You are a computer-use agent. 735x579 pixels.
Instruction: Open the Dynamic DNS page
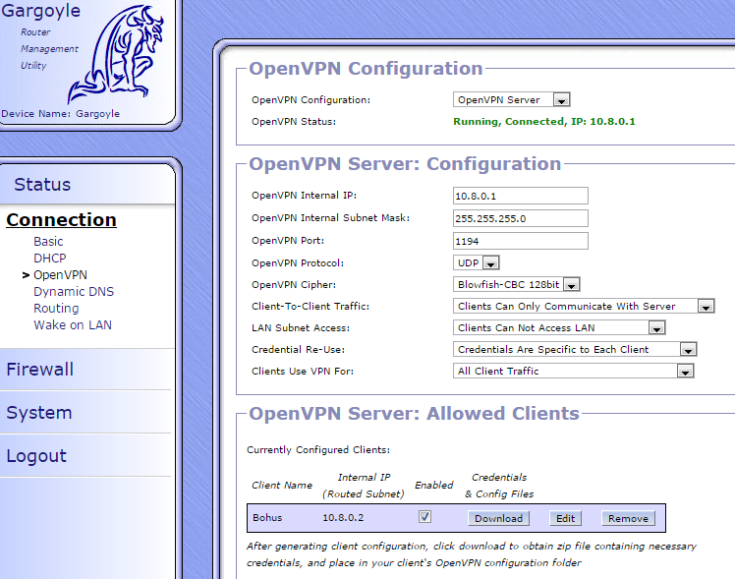click(x=74, y=292)
